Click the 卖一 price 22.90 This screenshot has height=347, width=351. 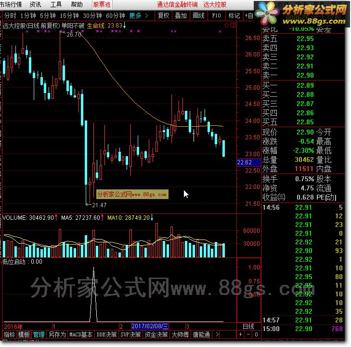(305, 75)
